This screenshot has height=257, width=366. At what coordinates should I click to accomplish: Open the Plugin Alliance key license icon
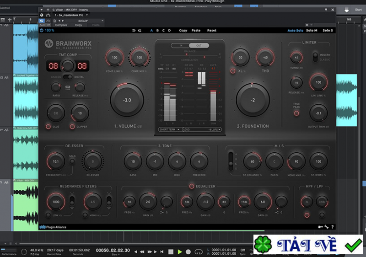tap(320, 227)
